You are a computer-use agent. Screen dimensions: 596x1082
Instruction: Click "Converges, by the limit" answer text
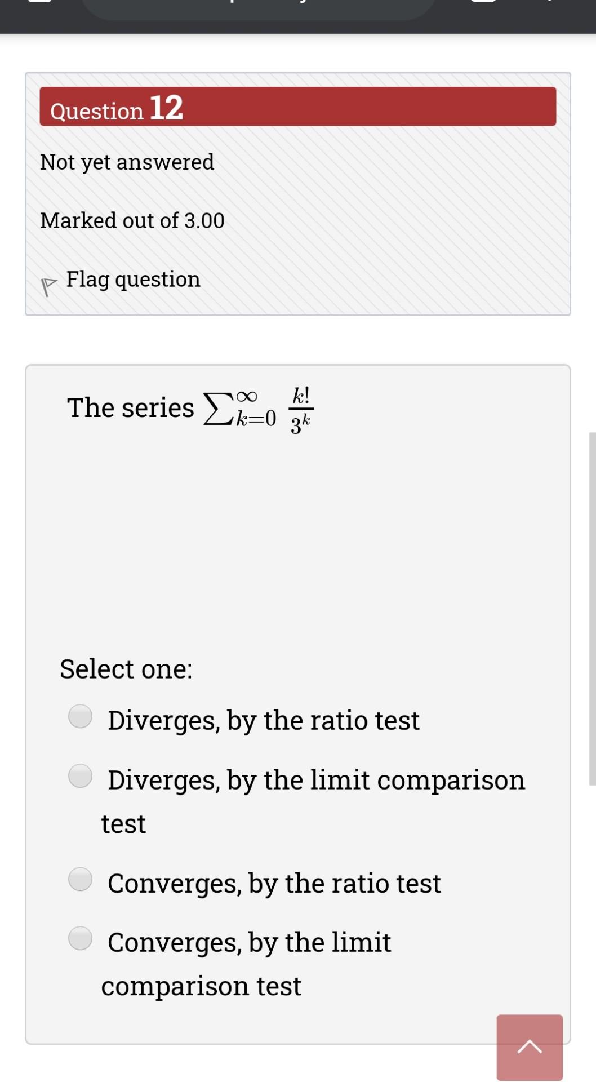[x=249, y=942]
